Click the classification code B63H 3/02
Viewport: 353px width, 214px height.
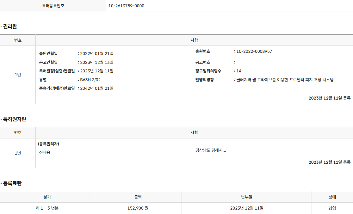pos(90,80)
